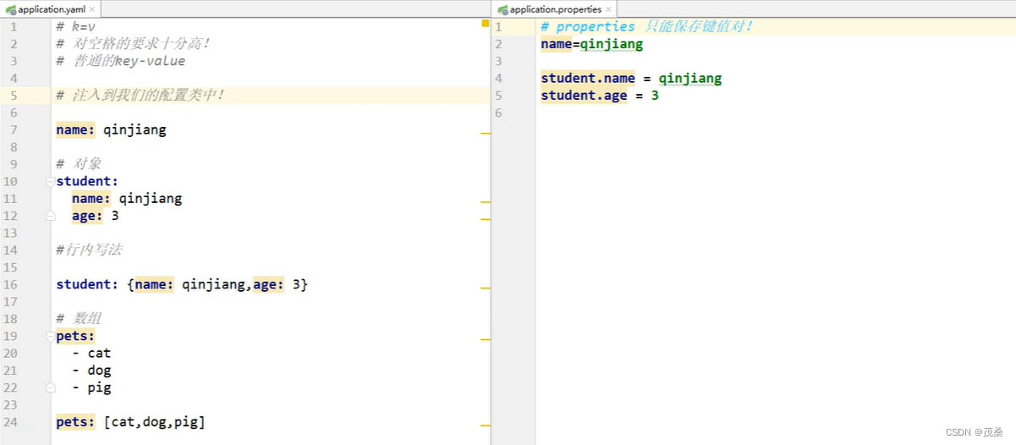The height and width of the screenshot is (445, 1016).
Task: Click the 'age: 3' line in yaml
Action: [x=95, y=216]
